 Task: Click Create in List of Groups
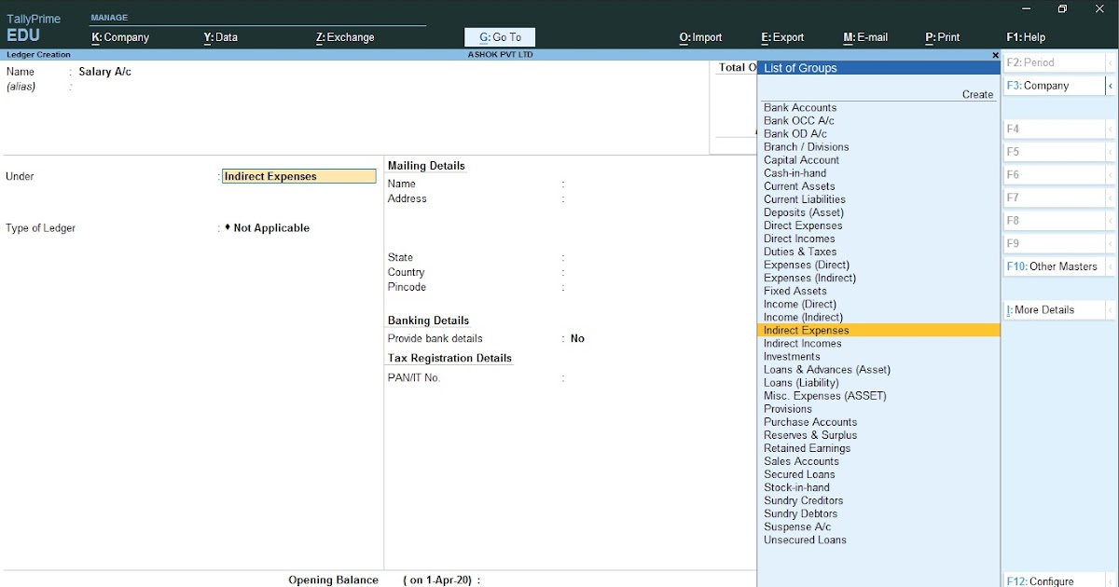pyautogui.click(x=977, y=94)
